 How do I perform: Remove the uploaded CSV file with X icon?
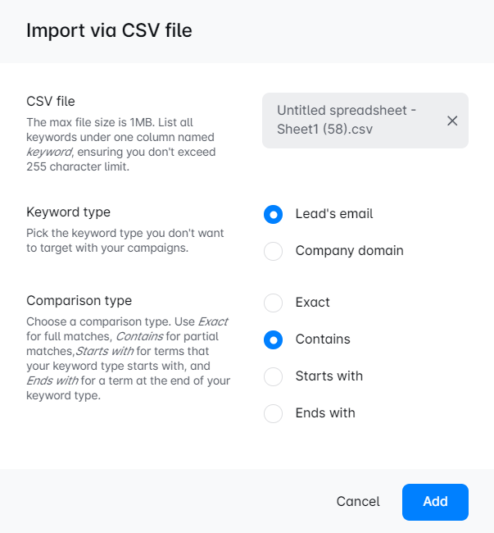[x=452, y=121]
